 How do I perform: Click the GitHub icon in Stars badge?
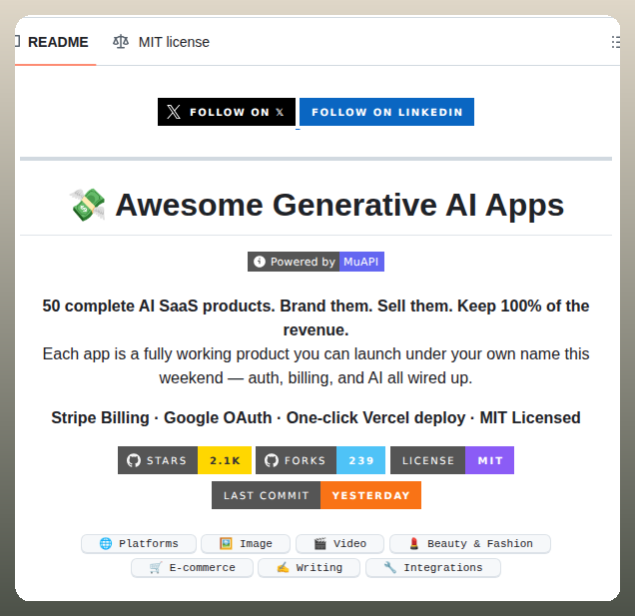pyautogui.click(x=134, y=460)
